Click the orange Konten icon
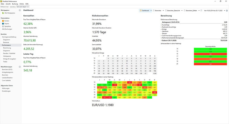The image size is (229, 124). 3,21
